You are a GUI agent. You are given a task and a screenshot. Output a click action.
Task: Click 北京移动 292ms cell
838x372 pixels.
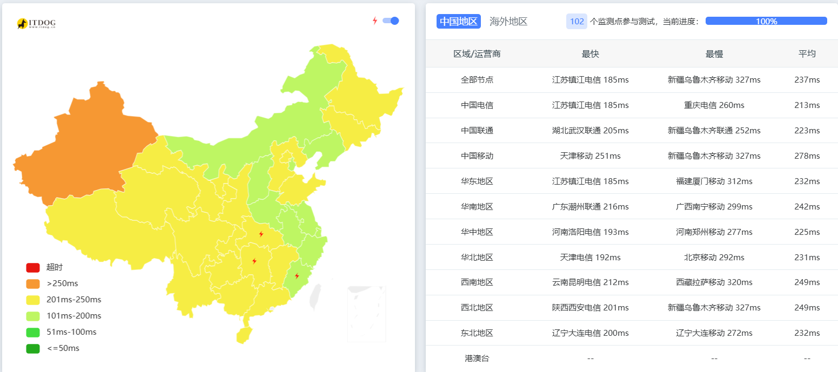714,258
